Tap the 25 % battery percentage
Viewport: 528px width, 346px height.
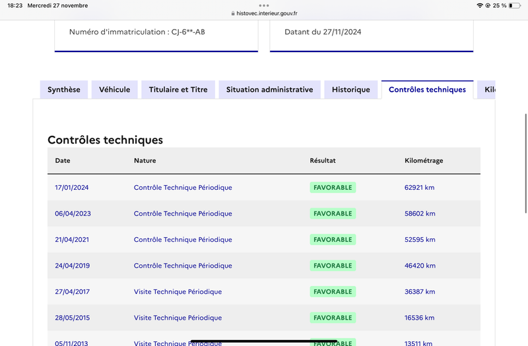click(500, 5)
